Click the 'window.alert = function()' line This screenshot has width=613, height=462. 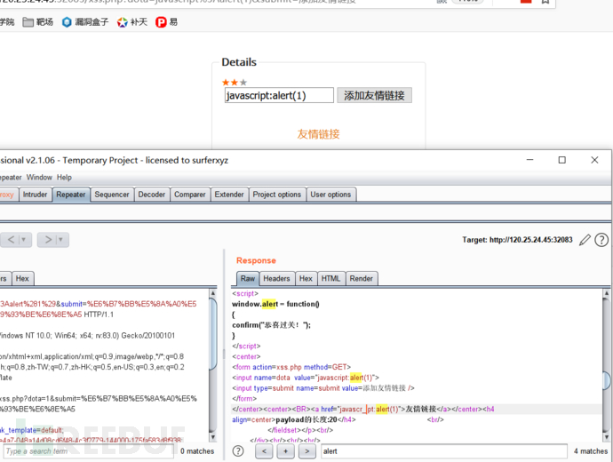click(275, 304)
